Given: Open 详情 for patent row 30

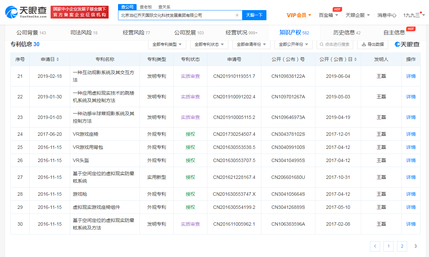Looking at the screenshot, I should [x=411, y=224].
